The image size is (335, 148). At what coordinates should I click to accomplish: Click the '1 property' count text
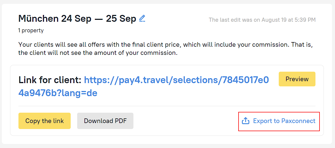31,30
